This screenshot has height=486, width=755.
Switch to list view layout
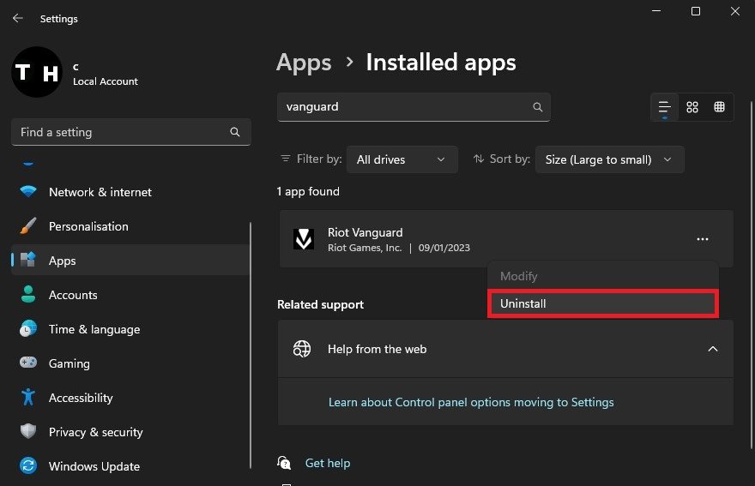point(664,107)
